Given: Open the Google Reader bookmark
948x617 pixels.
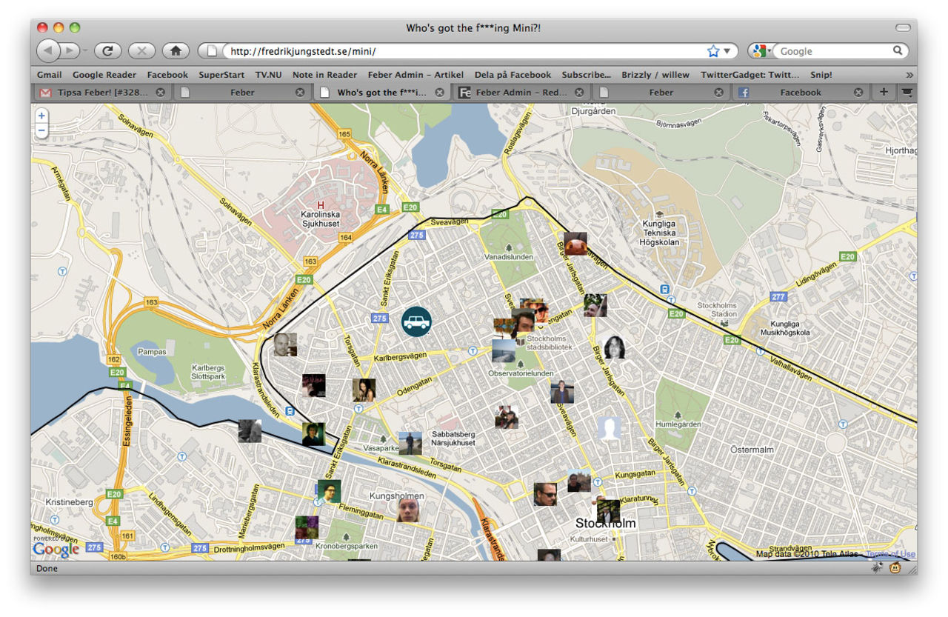Looking at the screenshot, I should click(104, 75).
